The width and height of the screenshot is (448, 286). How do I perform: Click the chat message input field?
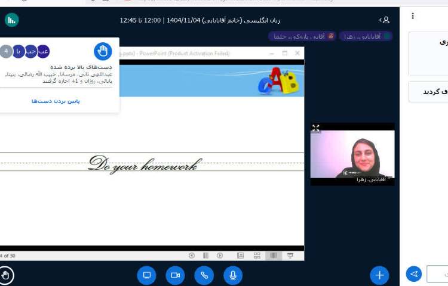click(437, 274)
